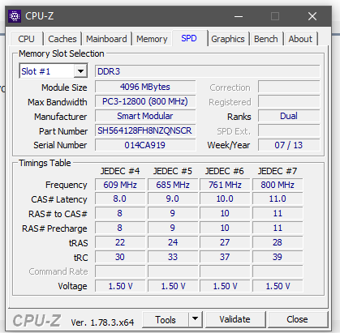Click tRC value 30
This screenshot has height=333, width=340.
point(120,257)
